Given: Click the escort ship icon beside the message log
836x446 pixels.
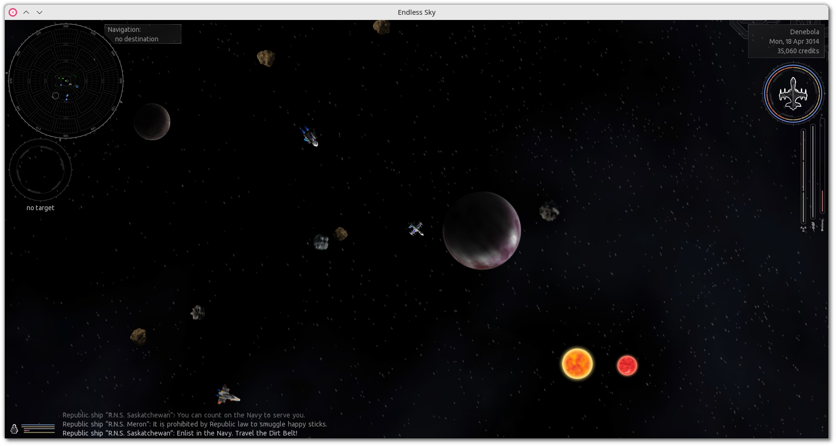Looking at the screenshot, I should (x=14, y=429).
